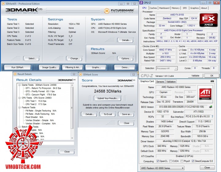Click the GPU-Z camera screenshot icon
Image resolution: width=221 pixels, height=172 pixels.
click(x=212, y=81)
